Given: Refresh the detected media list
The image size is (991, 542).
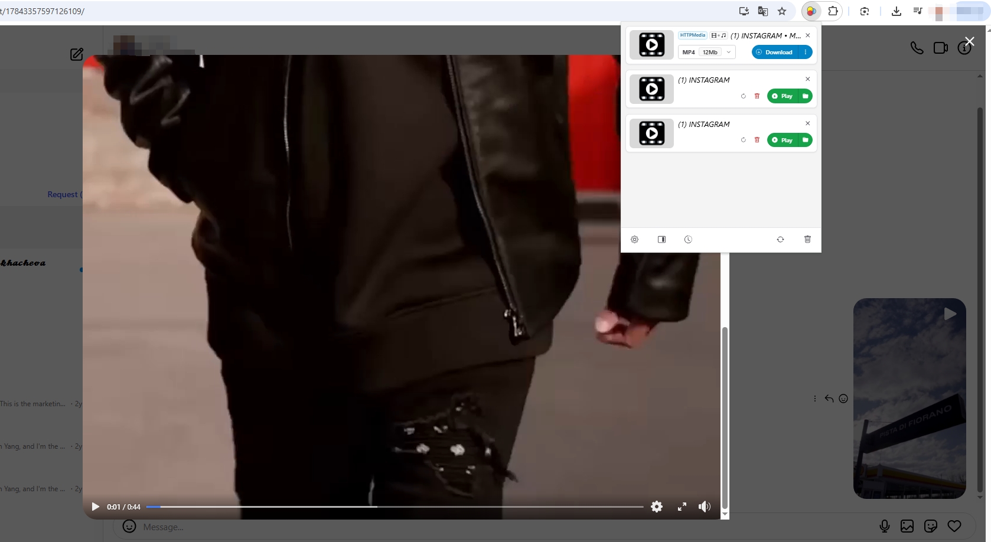Looking at the screenshot, I should click(780, 239).
